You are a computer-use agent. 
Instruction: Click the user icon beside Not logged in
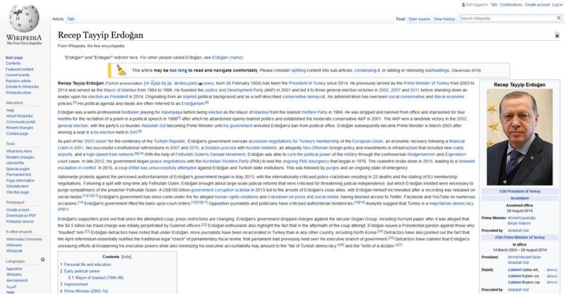click(x=463, y=5)
